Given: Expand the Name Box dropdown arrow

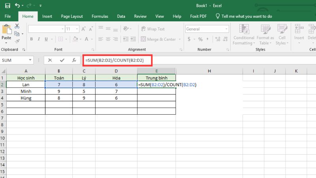Looking at the screenshot, I should point(30,60).
